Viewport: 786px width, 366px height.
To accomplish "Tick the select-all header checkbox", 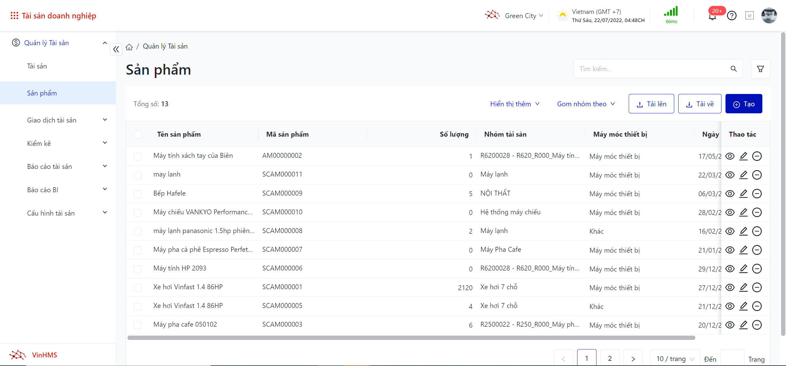I will click(x=138, y=134).
